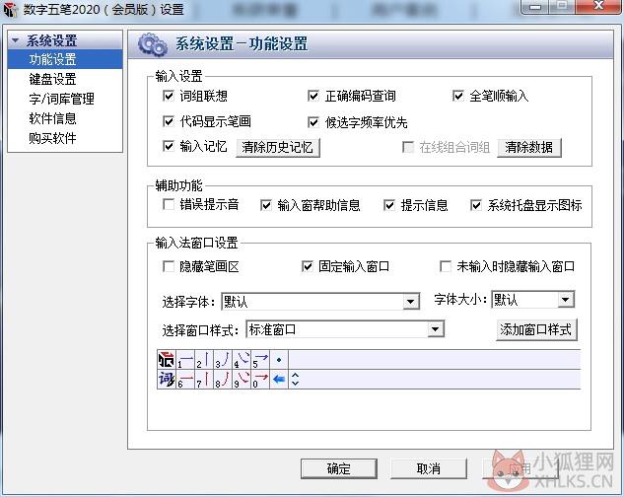The width and height of the screenshot is (624, 497).
Task: Collapse the 系统设置 tree node
Action: pos(16,40)
